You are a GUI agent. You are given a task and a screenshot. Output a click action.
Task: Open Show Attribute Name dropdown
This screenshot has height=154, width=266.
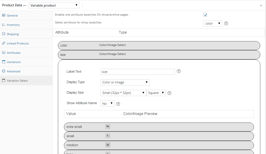[107, 104]
